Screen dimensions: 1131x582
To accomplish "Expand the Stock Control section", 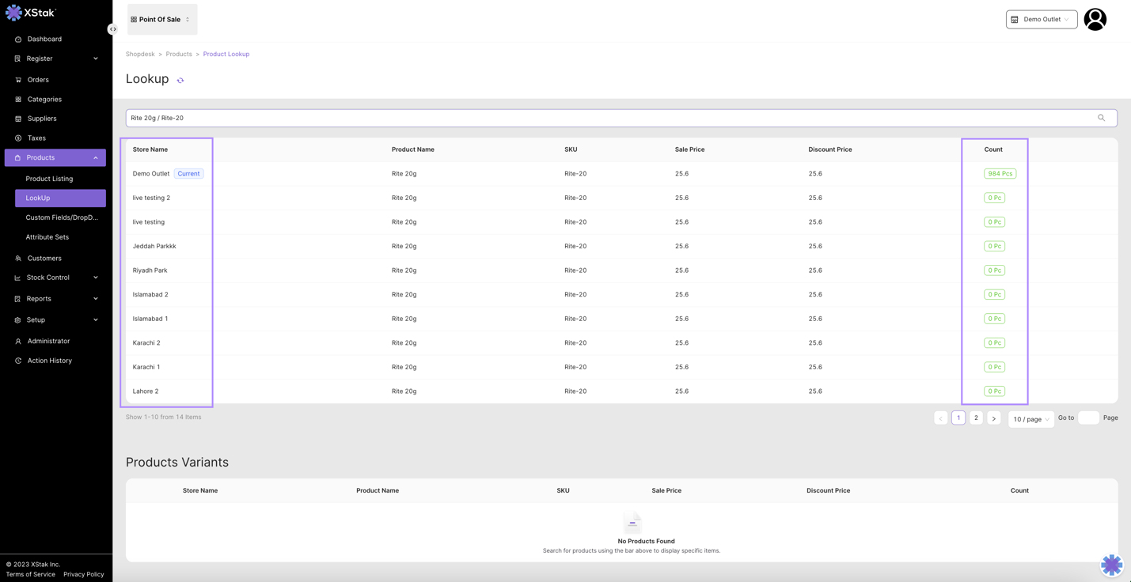I will pyautogui.click(x=55, y=278).
